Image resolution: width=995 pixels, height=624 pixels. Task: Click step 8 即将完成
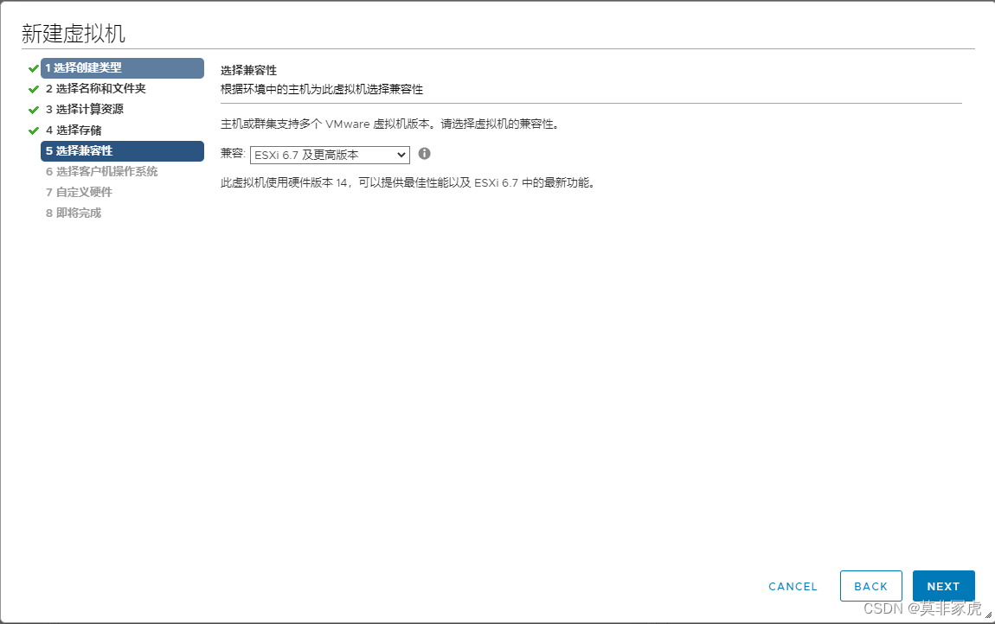pos(74,213)
